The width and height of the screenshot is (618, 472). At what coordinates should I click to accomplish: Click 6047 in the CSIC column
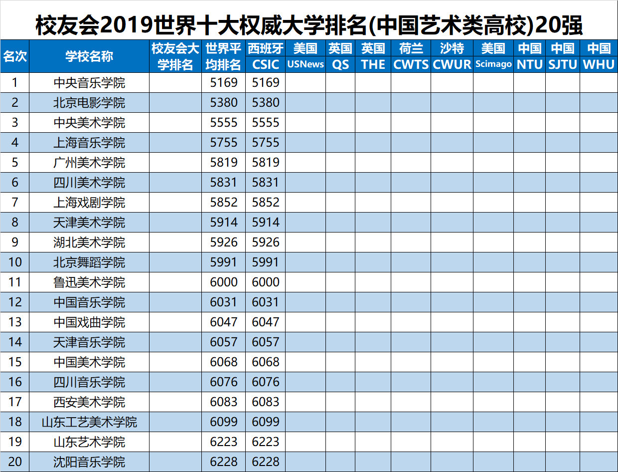(266, 322)
